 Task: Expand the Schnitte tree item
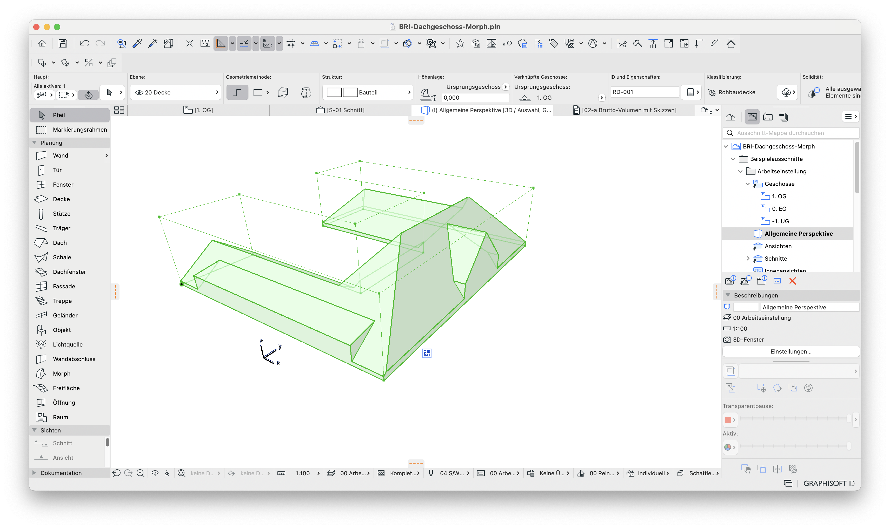point(748,259)
